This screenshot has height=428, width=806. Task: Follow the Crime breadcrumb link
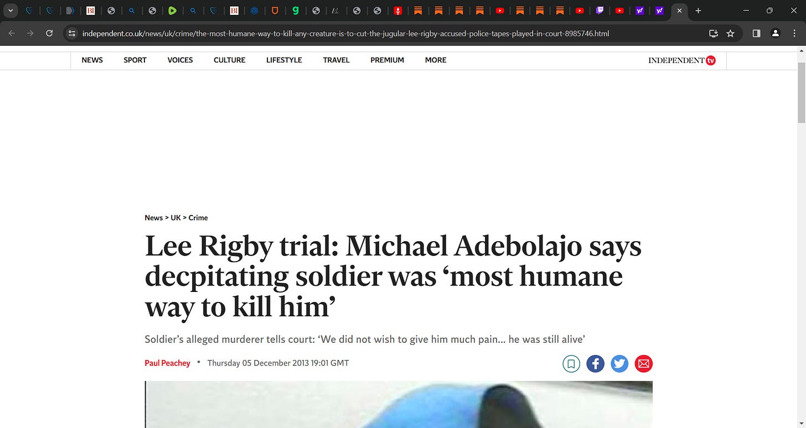[x=198, y=218]
